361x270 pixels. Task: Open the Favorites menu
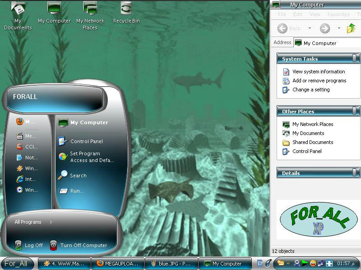(x=338, y=14)
